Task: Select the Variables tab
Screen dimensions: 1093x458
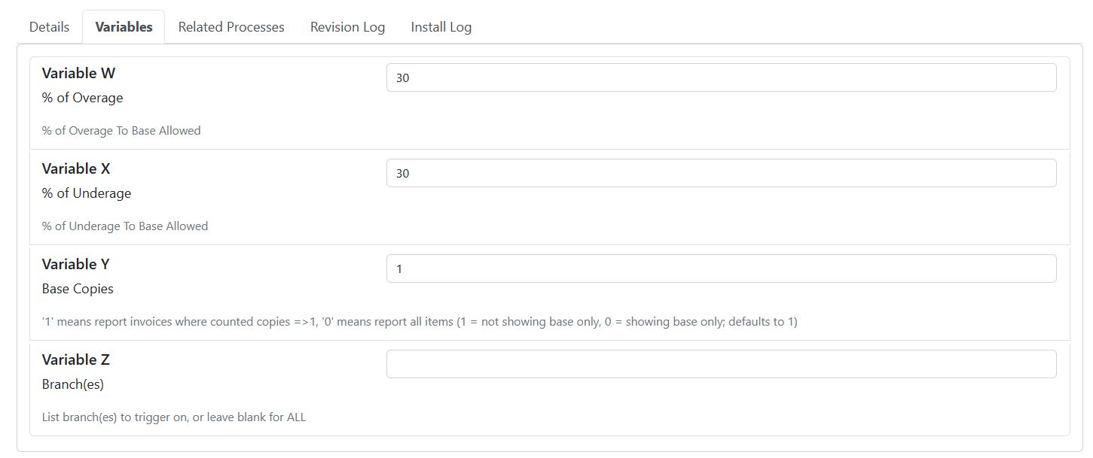Action: point(124,27)
